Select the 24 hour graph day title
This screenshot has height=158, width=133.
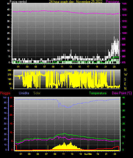(76, 2)
